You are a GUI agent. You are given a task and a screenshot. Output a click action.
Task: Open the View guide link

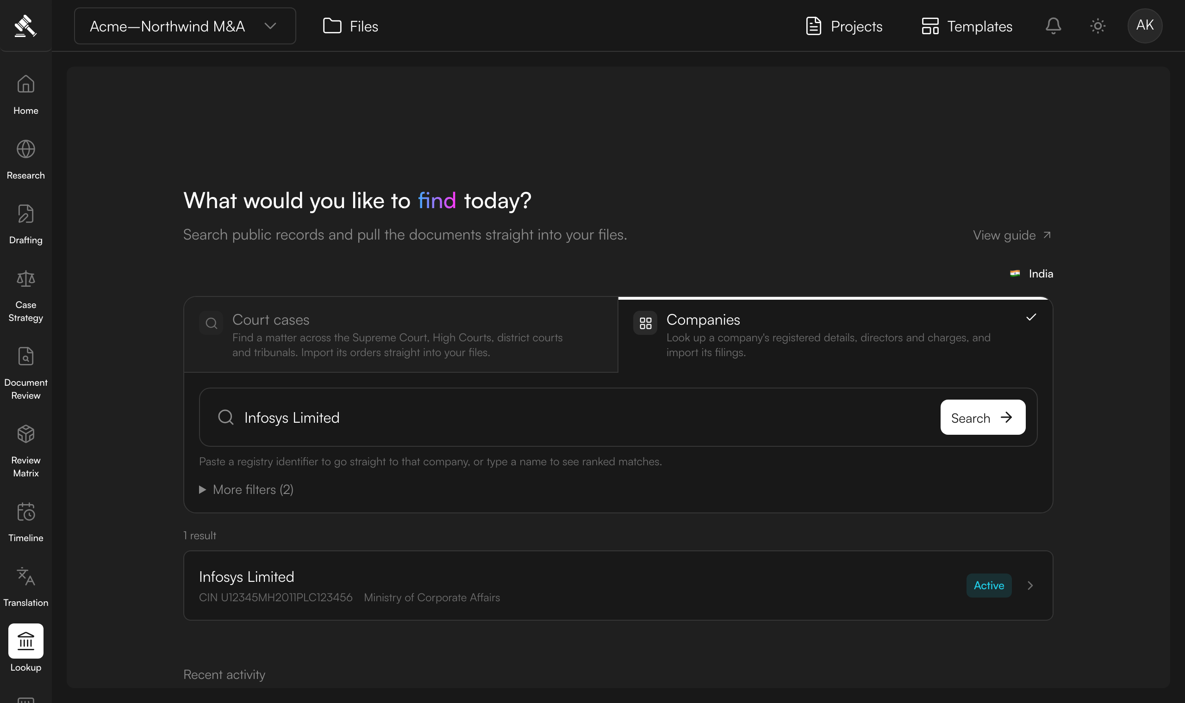pyautogui.click(x=1012, y=235)
